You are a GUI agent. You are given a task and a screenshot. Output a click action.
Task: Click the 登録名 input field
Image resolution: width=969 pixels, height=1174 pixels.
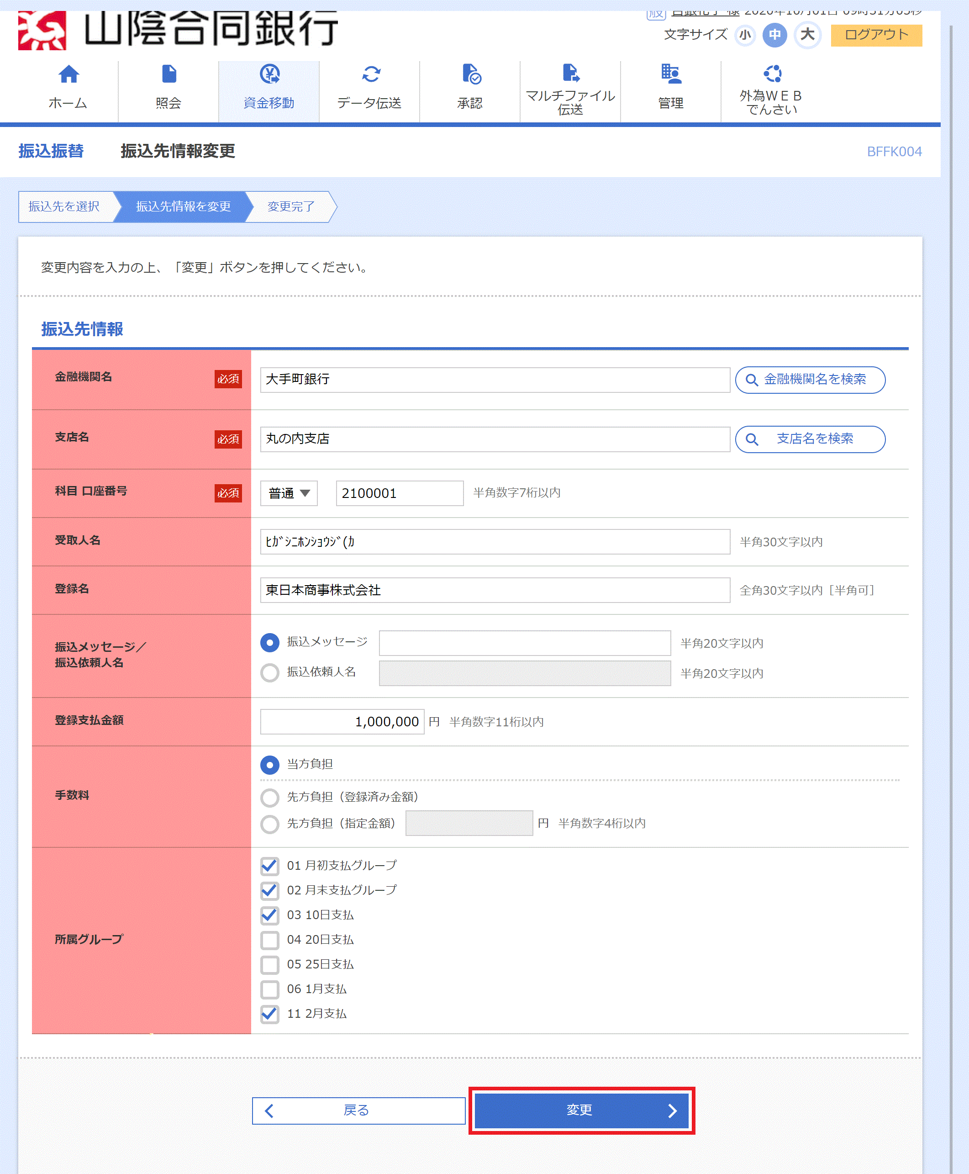(495, 590)
